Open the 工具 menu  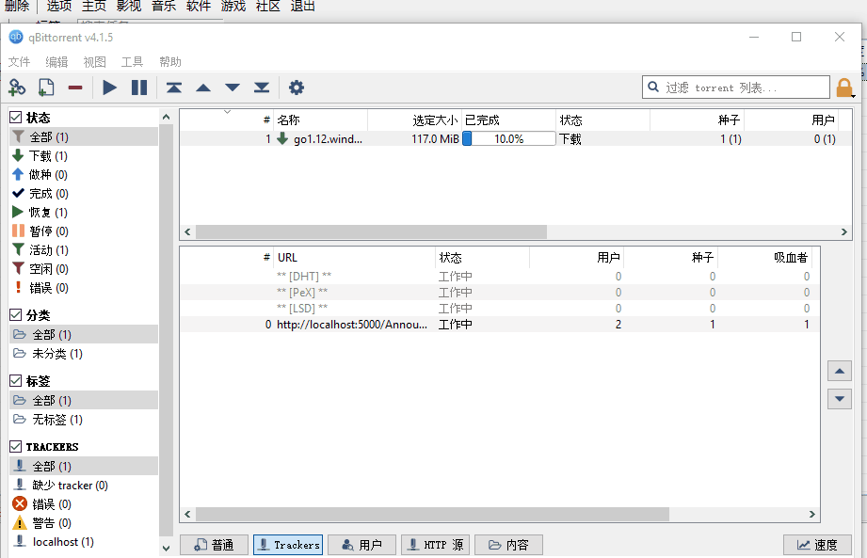click(132, 62)
